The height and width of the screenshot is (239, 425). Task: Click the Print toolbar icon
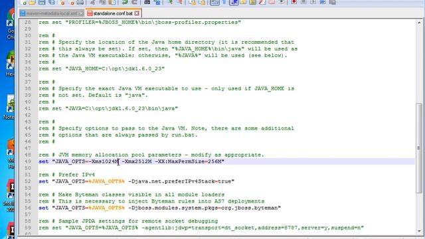pos(80,3)
